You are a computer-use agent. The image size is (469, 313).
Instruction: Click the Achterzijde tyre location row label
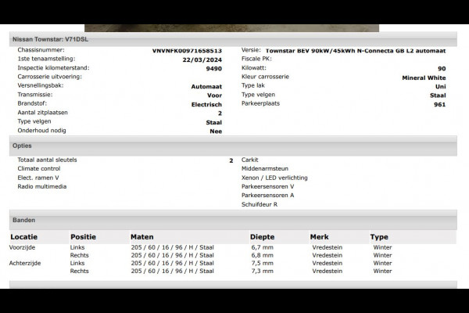[x=27, y=264]
